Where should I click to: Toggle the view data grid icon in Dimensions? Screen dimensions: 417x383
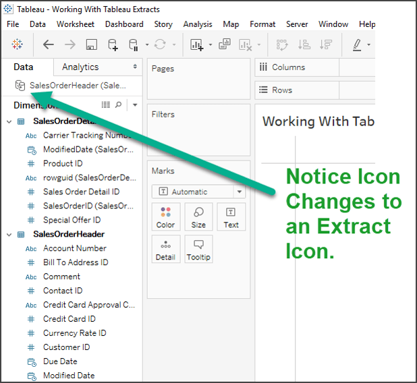[x=105, y=105]
